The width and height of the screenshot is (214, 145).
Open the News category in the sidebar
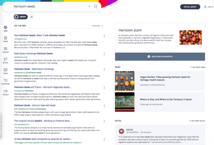[5, 39]
